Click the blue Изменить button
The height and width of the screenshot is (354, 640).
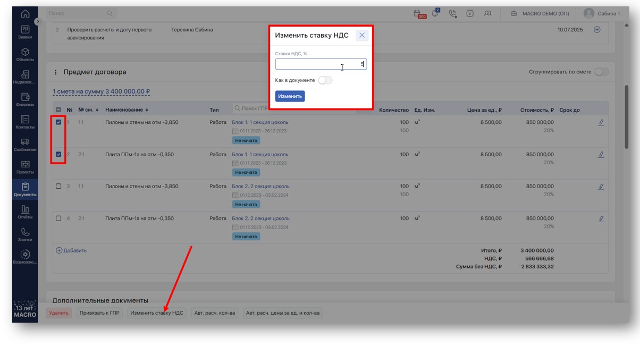coord(290,96)
